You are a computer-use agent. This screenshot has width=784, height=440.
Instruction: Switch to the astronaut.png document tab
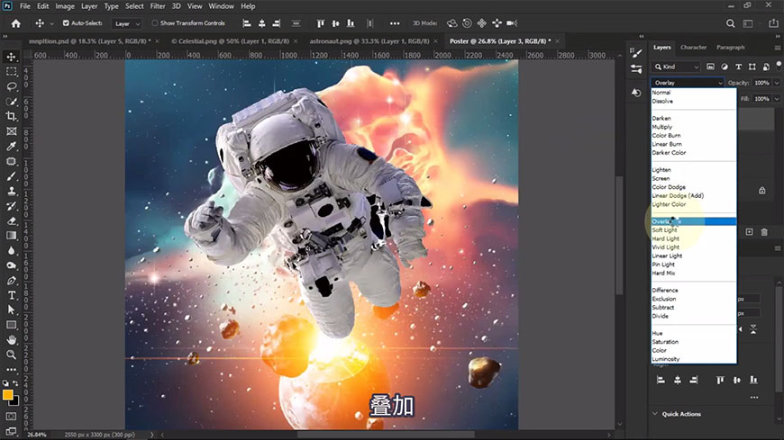pos(369,41)
